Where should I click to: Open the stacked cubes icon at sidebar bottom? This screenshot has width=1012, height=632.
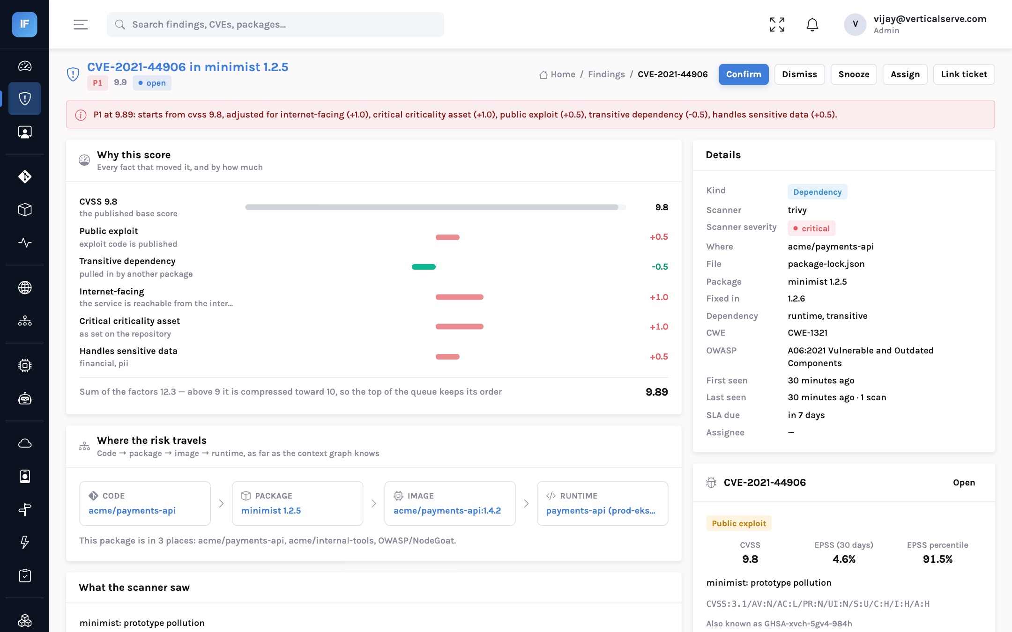coord(25,620)
